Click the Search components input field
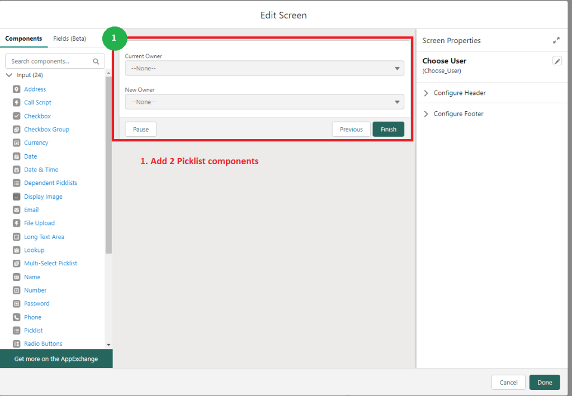 [x=50, y=61]
